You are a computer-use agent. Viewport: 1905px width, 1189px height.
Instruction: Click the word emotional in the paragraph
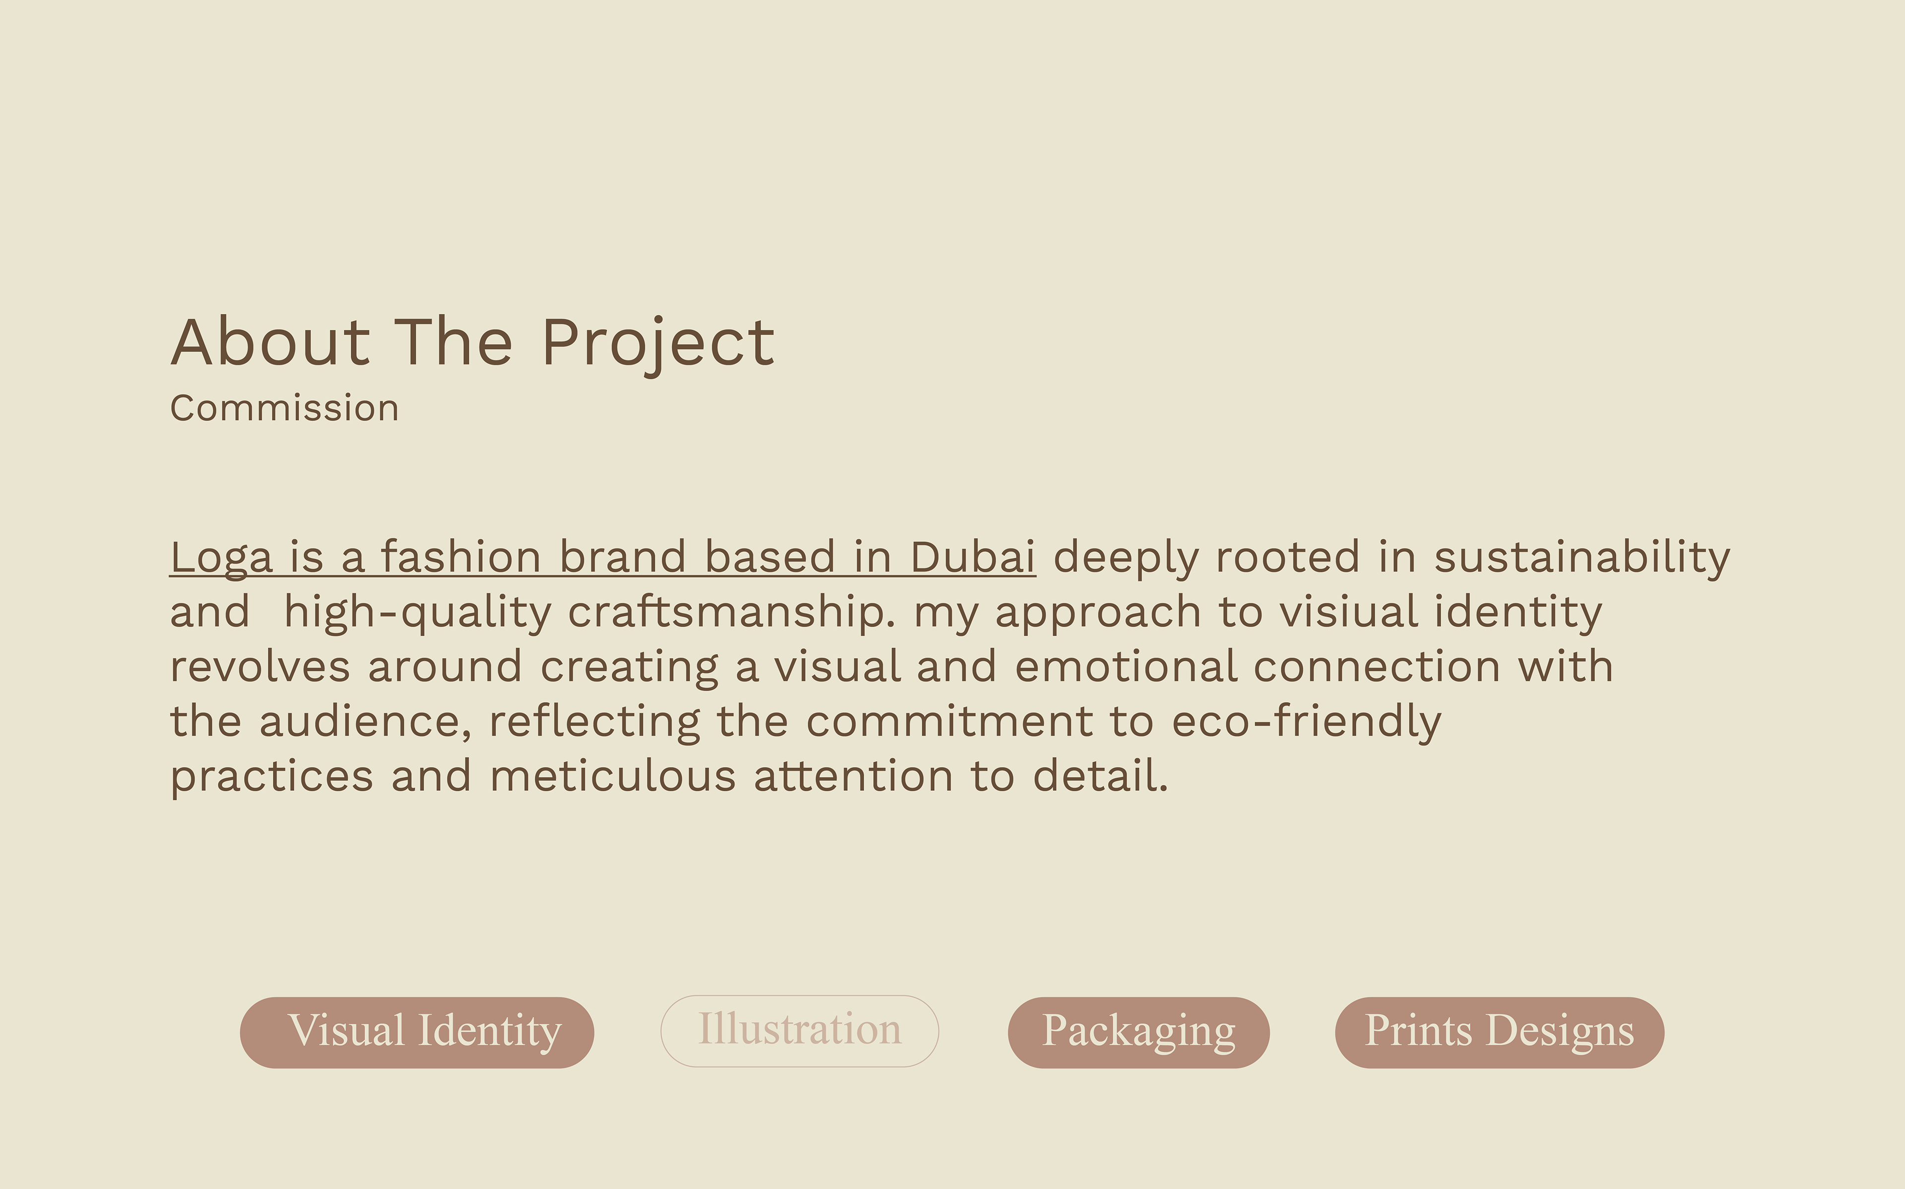click(1126, 667)
